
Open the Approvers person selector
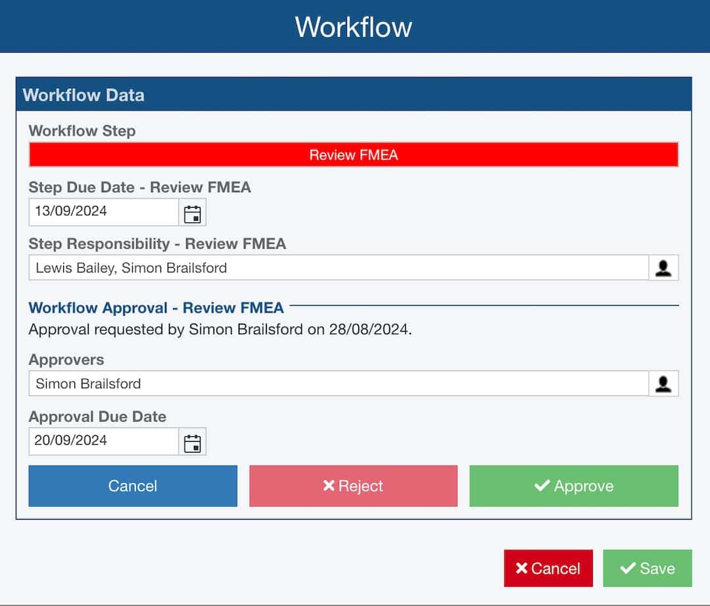click(664, 384)
